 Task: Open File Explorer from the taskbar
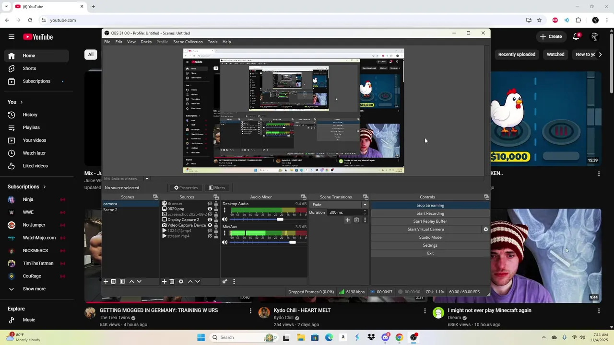pyautogui.click(x=301, y=337)
